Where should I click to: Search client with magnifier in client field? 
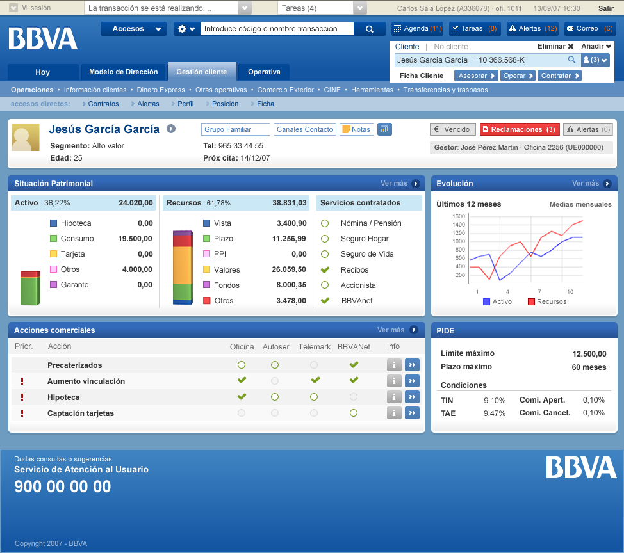click(x=571, y=60)
